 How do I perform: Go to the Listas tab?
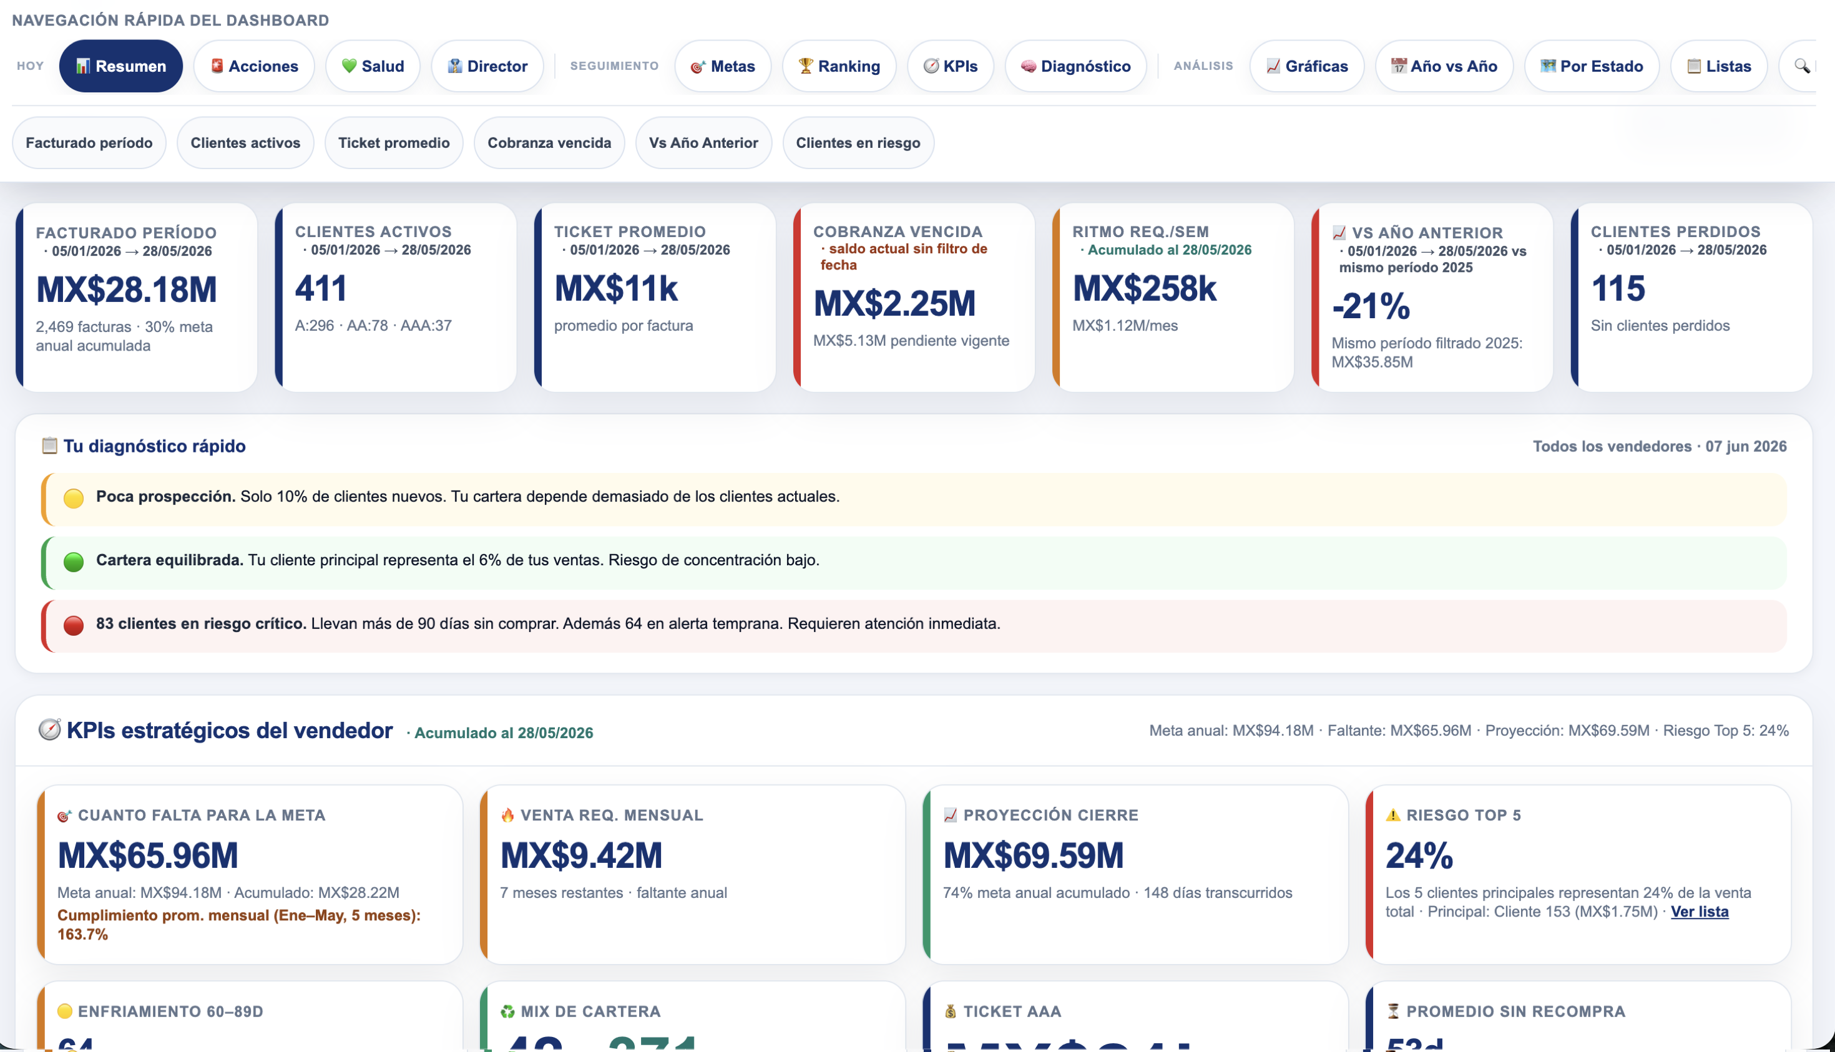(1719, 66)
